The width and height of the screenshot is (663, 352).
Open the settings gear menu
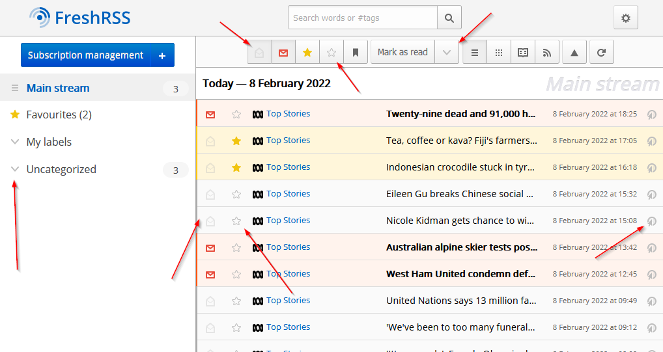625,18
